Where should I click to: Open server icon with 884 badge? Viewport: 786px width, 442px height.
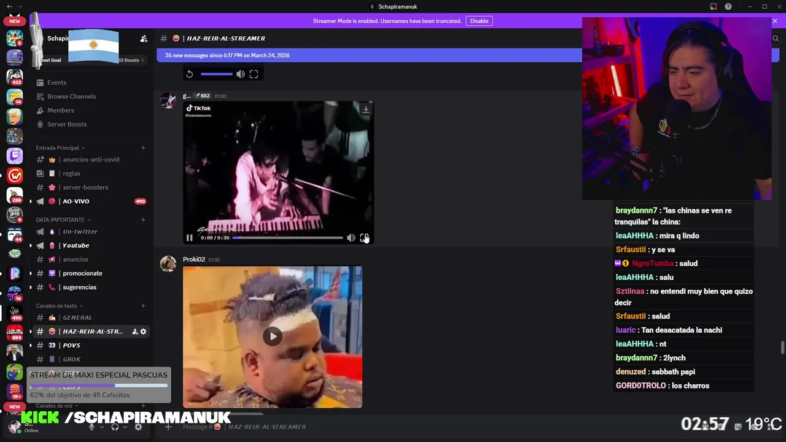pyautogui.click(x=15, y=333)
